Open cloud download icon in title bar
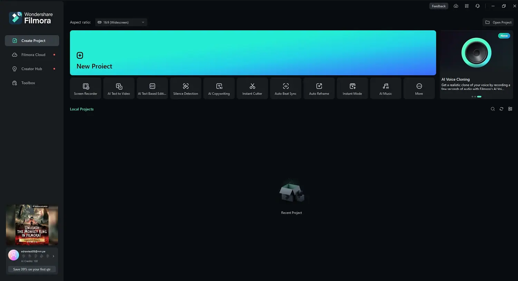 click(x=456, y=6)
